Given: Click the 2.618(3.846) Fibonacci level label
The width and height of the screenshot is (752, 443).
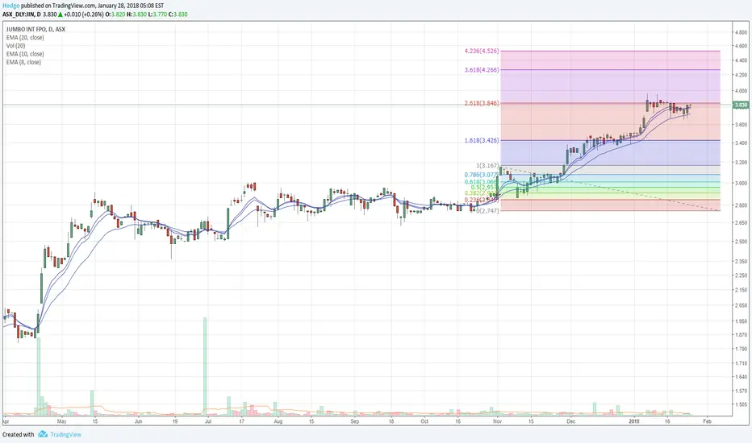Looking at the screenshot, I should pyautogui.click(x=482, y=103).
